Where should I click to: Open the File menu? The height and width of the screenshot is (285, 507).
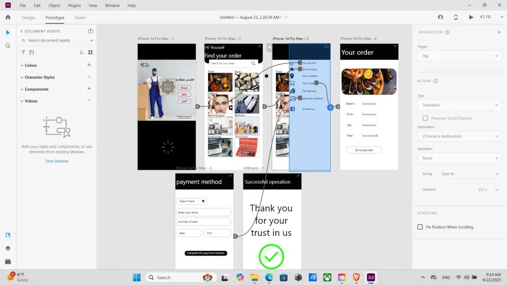click(x=23, y=6)
